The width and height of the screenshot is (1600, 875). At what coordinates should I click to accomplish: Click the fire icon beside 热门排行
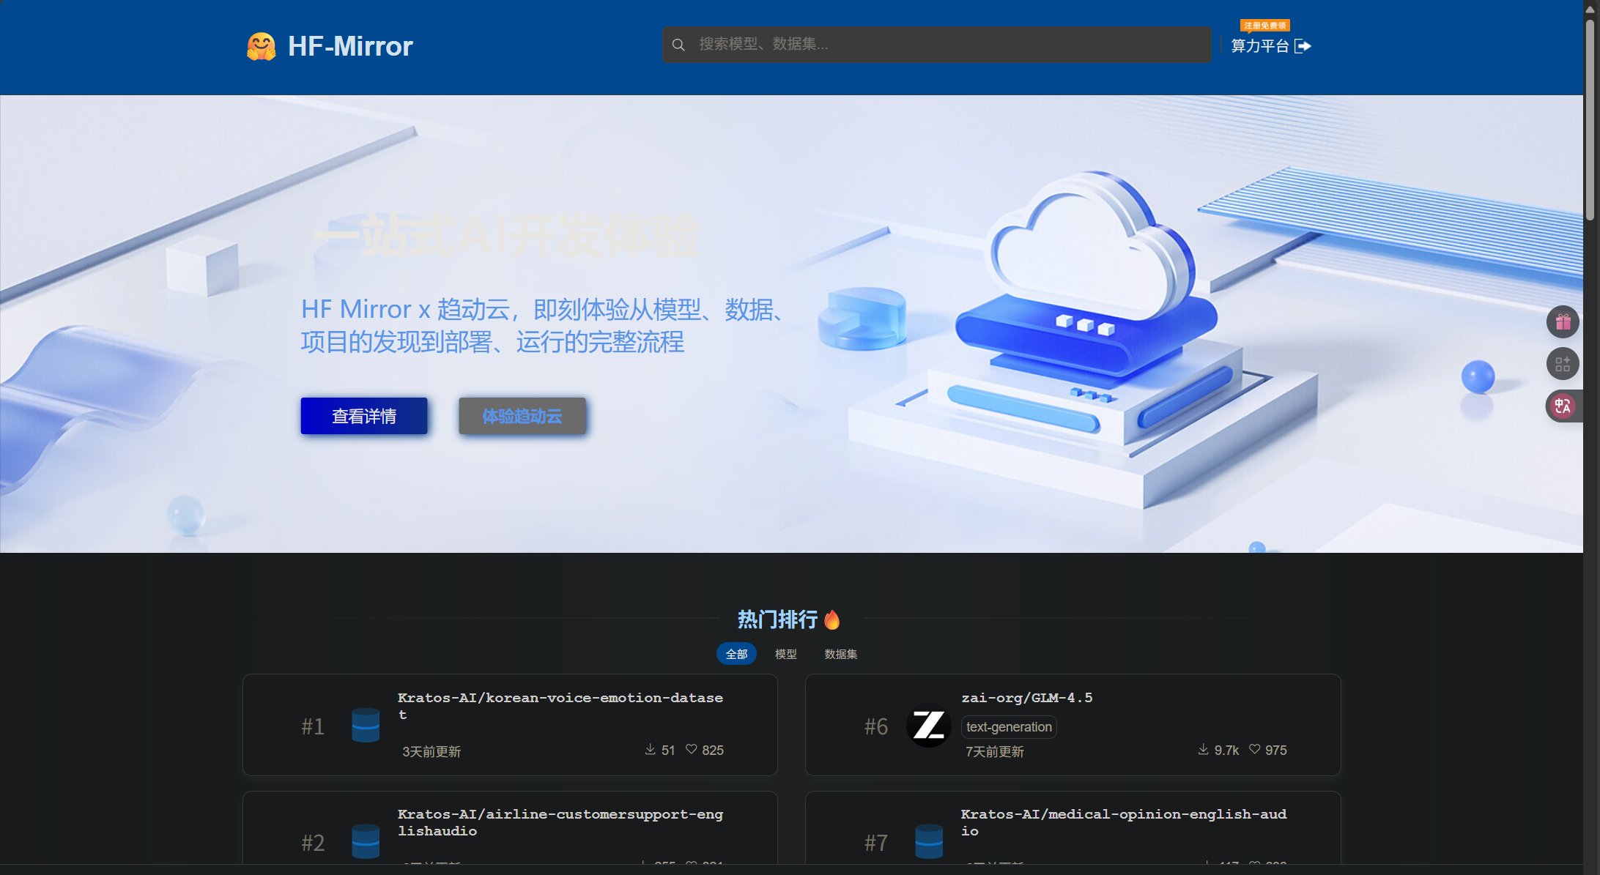(832, 619)
